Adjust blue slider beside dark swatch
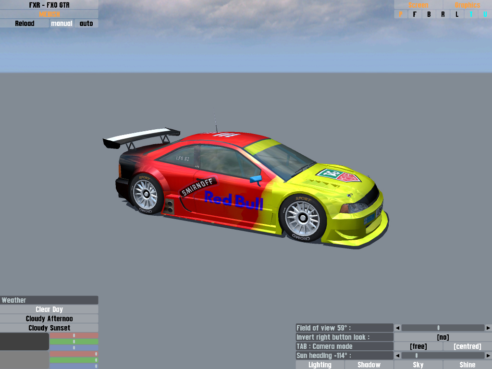 coord(74,348)
